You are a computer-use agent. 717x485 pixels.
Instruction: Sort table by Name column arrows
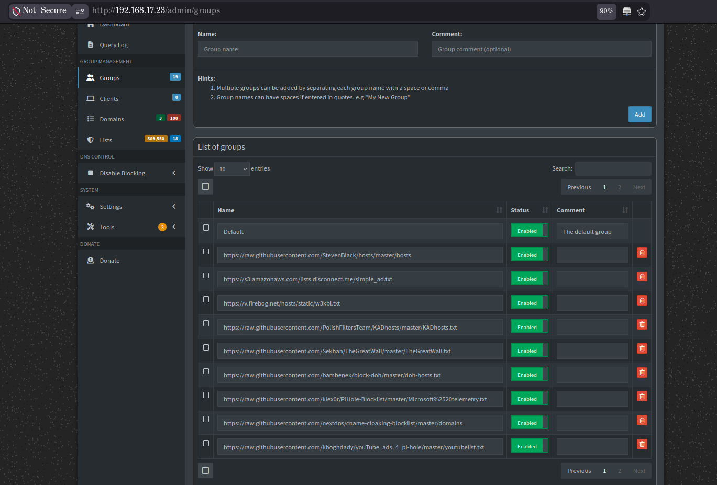[499, 210]
